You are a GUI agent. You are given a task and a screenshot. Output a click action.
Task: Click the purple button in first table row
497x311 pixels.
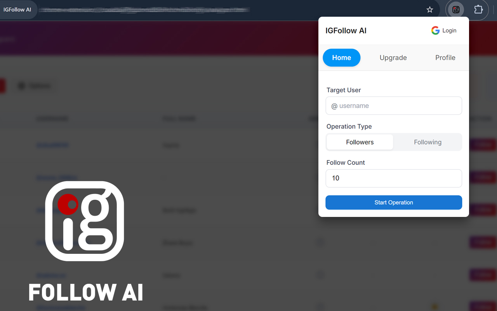point(483,145)
